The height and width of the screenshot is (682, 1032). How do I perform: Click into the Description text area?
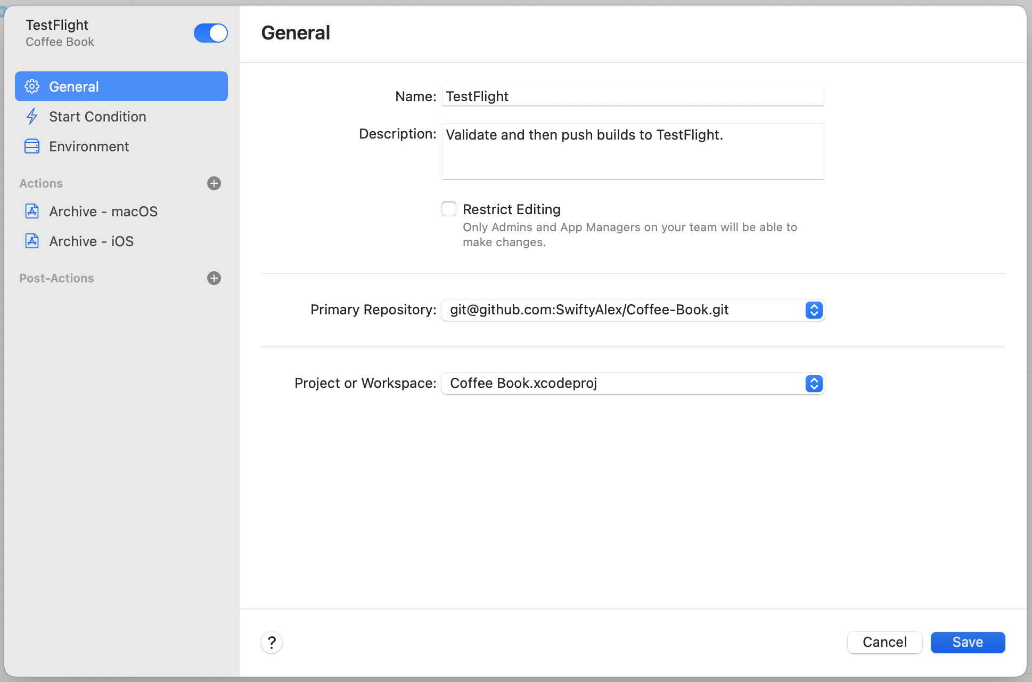pos(633,151)
